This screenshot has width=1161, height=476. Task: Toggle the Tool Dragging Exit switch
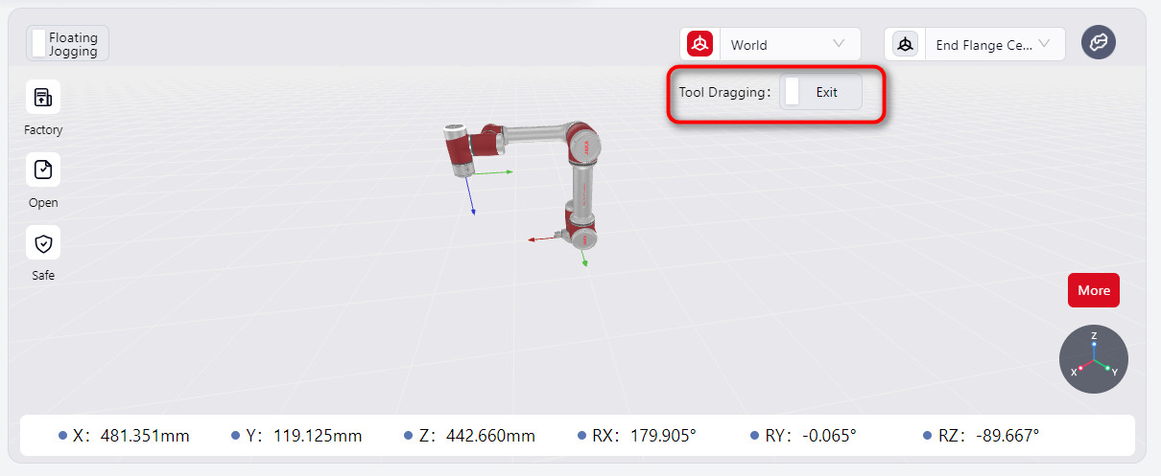793,92
